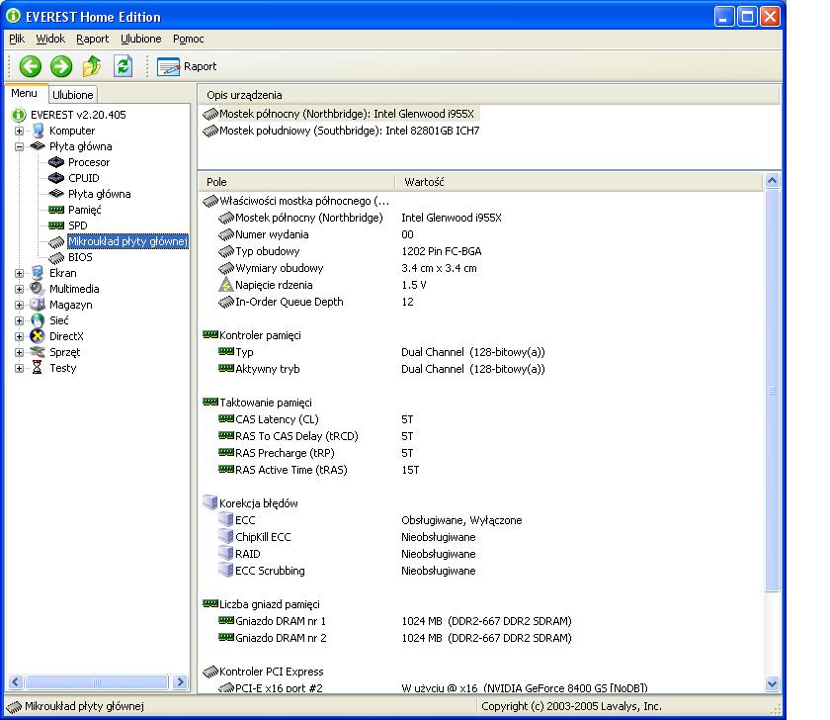830x720 pixels.
Task: Click the Multimedia speaker icon
Action: tap(38, 289)
